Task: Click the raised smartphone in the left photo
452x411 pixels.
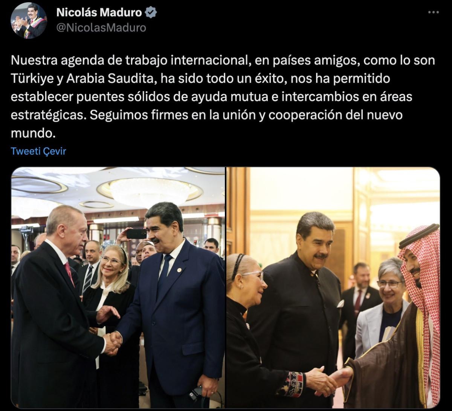Action: pyautogui.click(x=136, y=234)
